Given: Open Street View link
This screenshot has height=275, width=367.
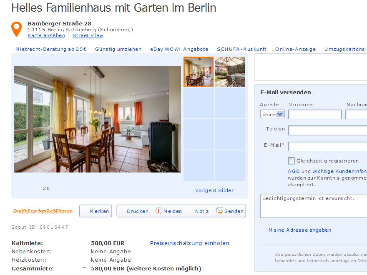Looking at the screenshot, I should tap(88, 35).
